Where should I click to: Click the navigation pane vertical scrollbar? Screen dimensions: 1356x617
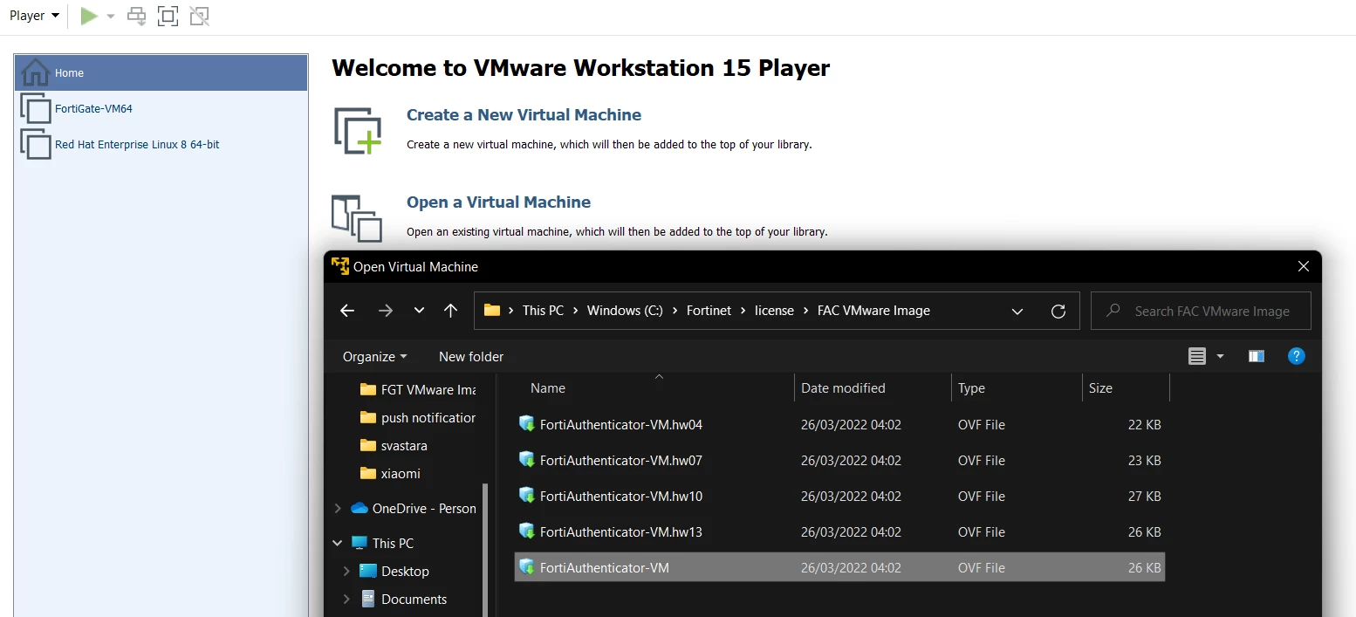pyautogui.click(x=486, y=550)
